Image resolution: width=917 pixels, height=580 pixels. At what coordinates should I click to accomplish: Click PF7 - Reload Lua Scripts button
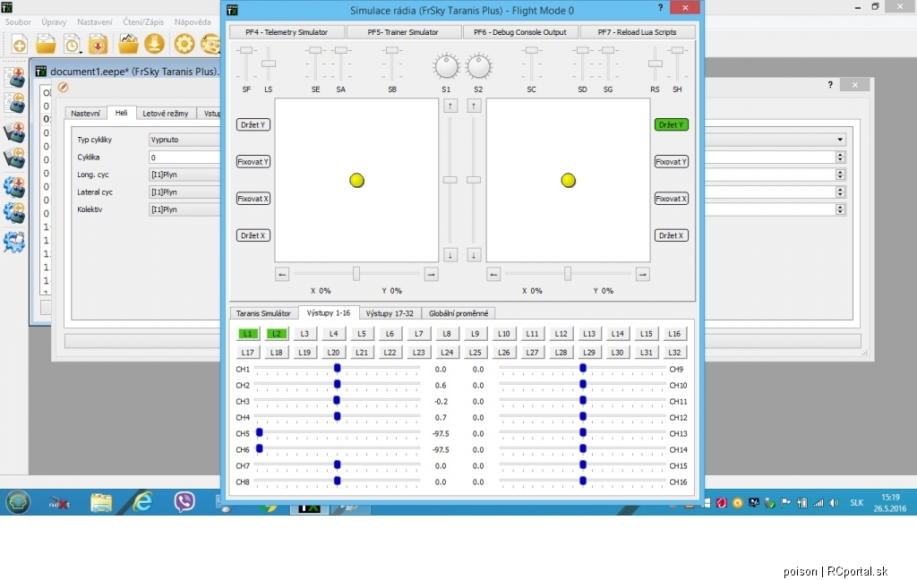637,32
